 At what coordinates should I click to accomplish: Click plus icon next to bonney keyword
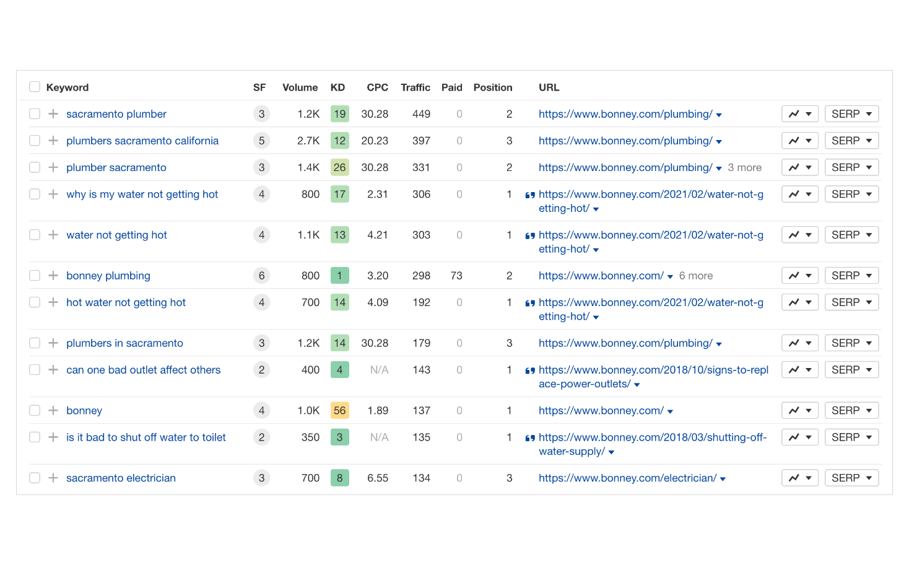click(53, 411)
